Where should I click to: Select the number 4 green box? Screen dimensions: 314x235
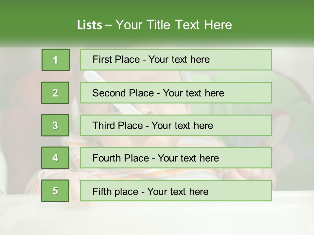click(x=55, y=158)
